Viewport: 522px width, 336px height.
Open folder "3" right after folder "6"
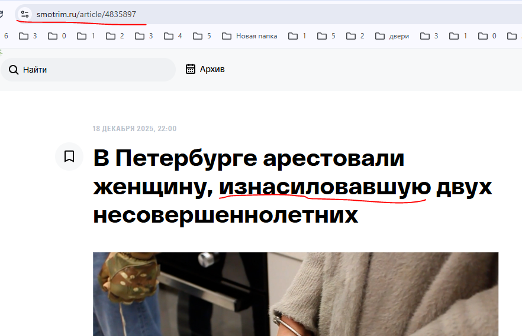point(28,36)
